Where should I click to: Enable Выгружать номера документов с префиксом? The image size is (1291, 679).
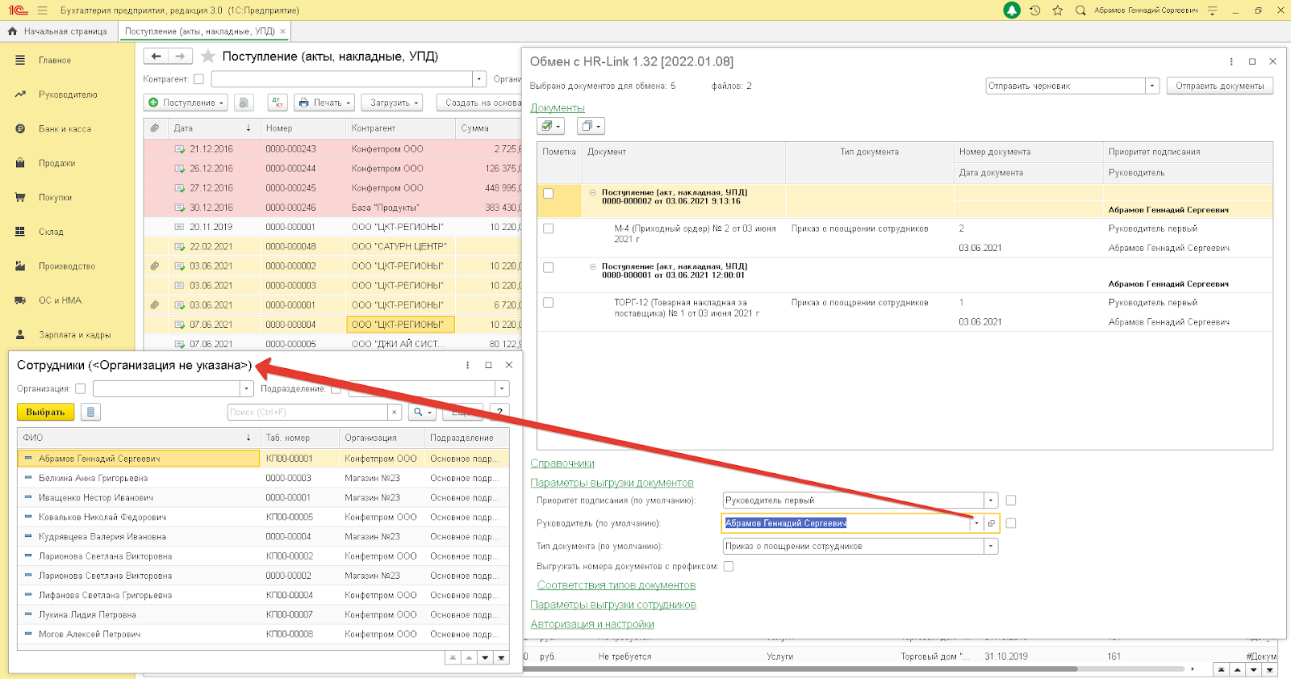tap(729, 567)
